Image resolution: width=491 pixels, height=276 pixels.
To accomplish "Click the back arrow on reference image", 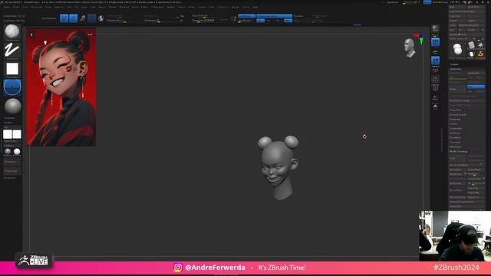I will click(x=31, y=34).
